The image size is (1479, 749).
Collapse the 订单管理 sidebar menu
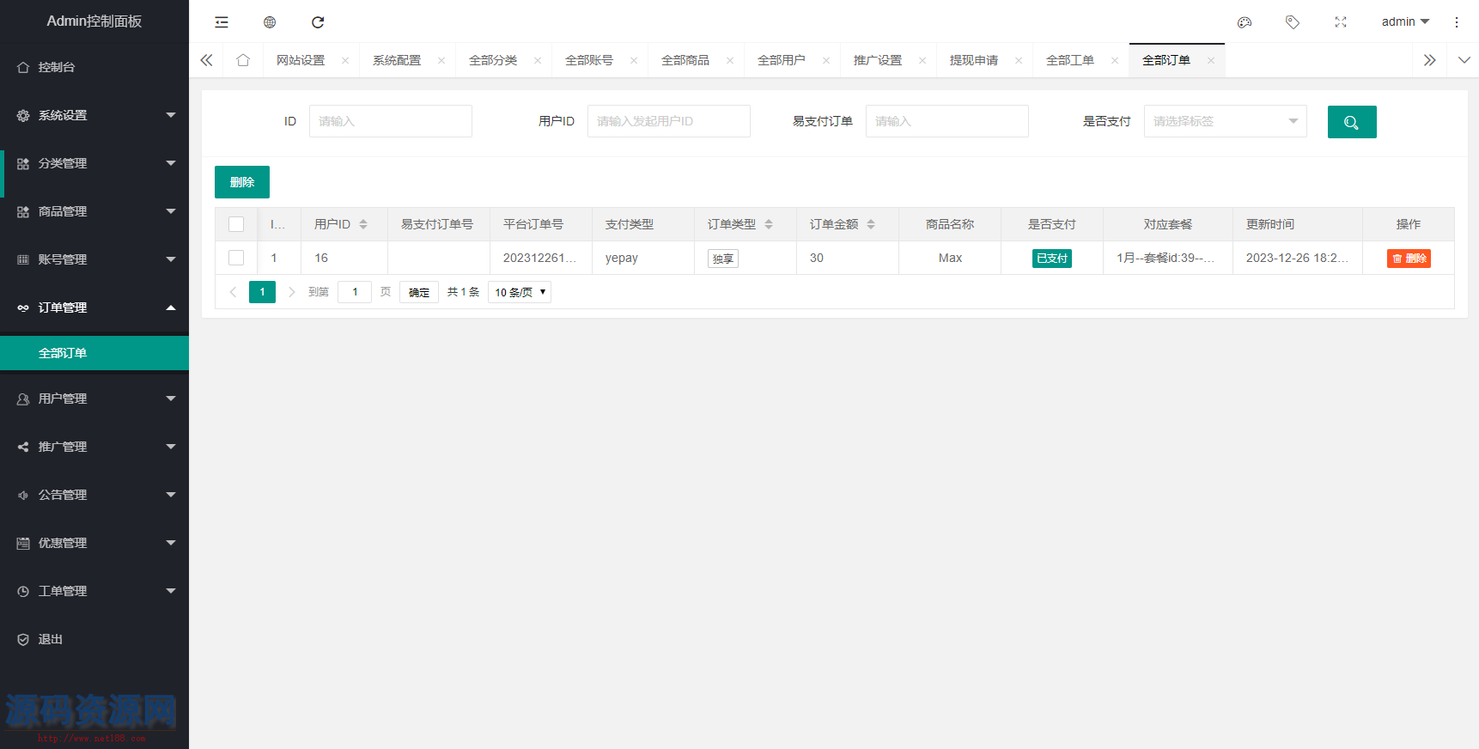click(94, 308)
